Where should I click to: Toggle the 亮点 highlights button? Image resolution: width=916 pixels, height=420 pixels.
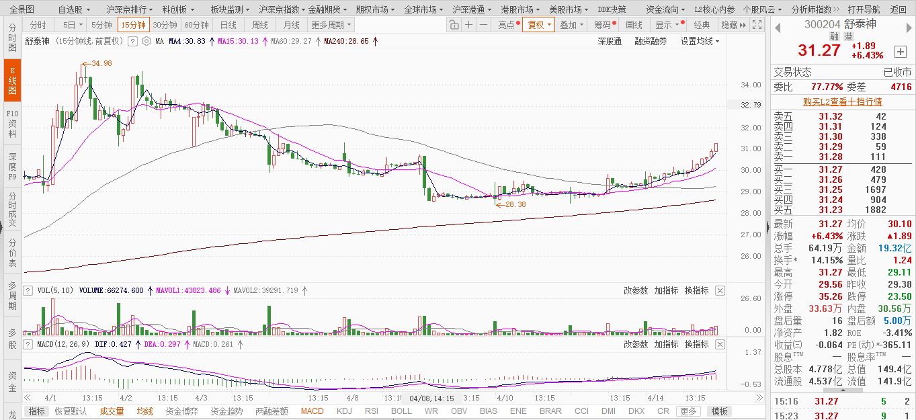point(508,25)
